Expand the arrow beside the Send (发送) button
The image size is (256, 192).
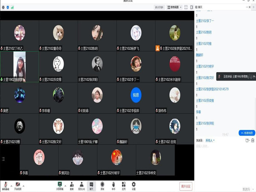(250, 189)
